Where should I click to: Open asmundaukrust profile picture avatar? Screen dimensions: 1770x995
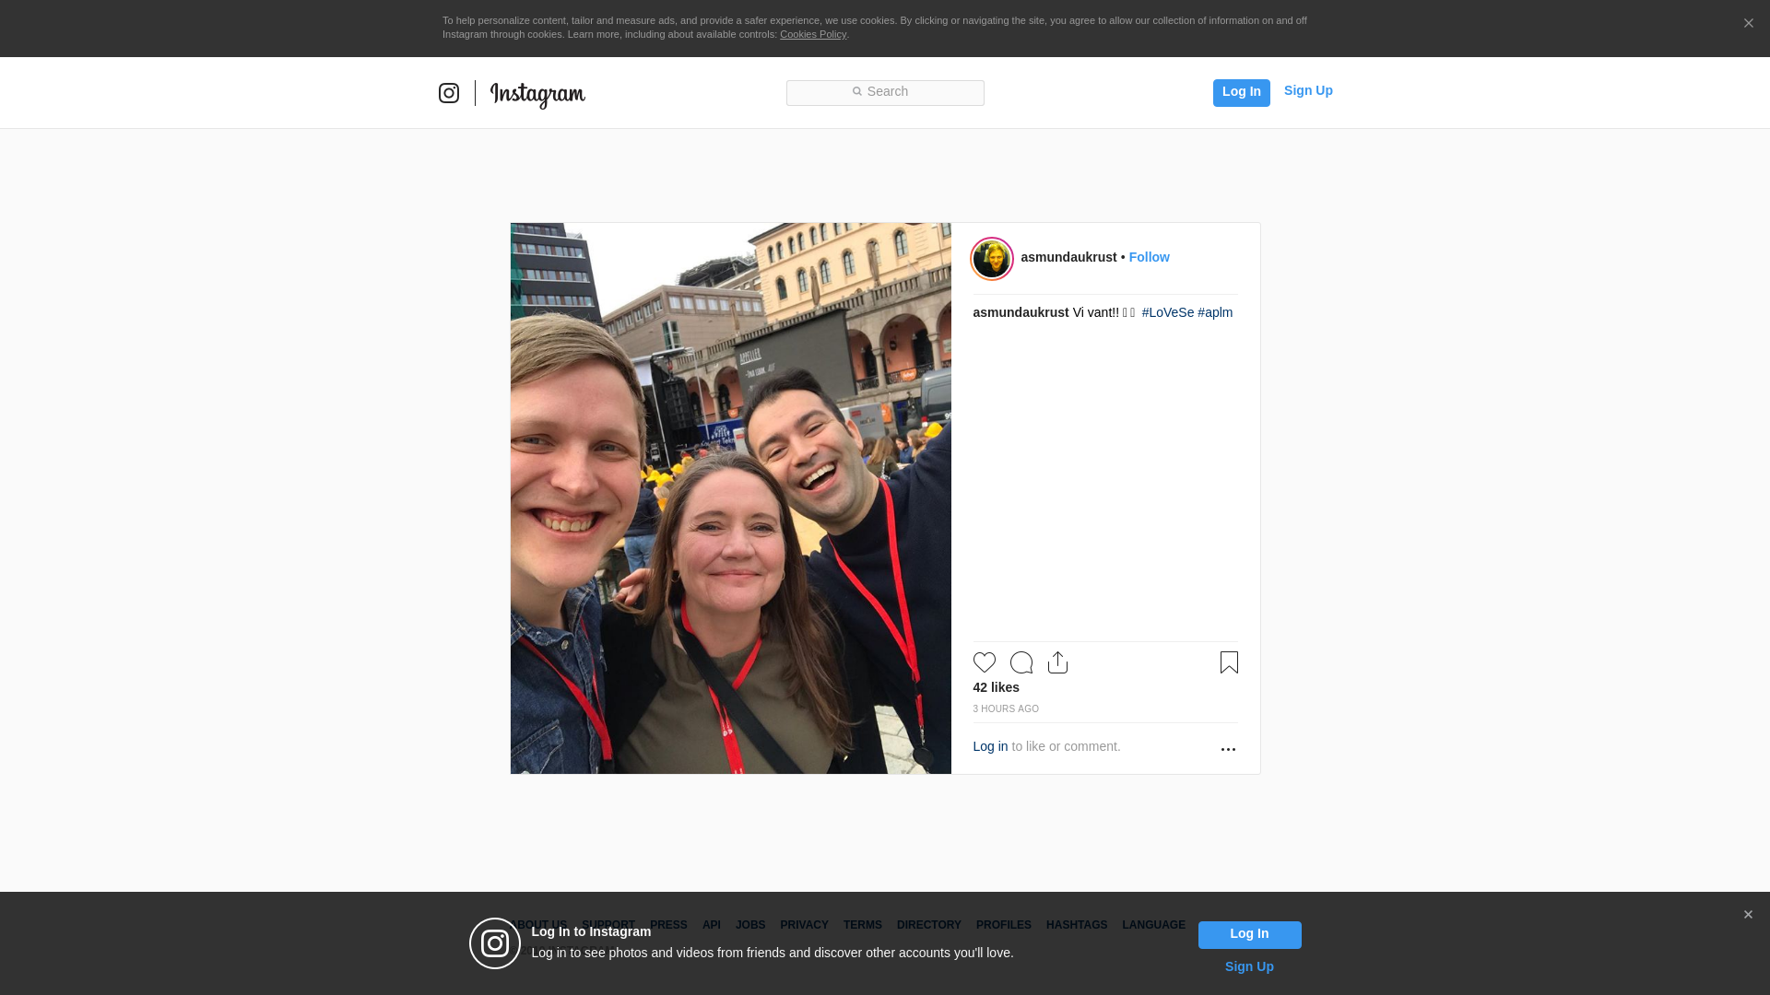click(x=992, y=259)
